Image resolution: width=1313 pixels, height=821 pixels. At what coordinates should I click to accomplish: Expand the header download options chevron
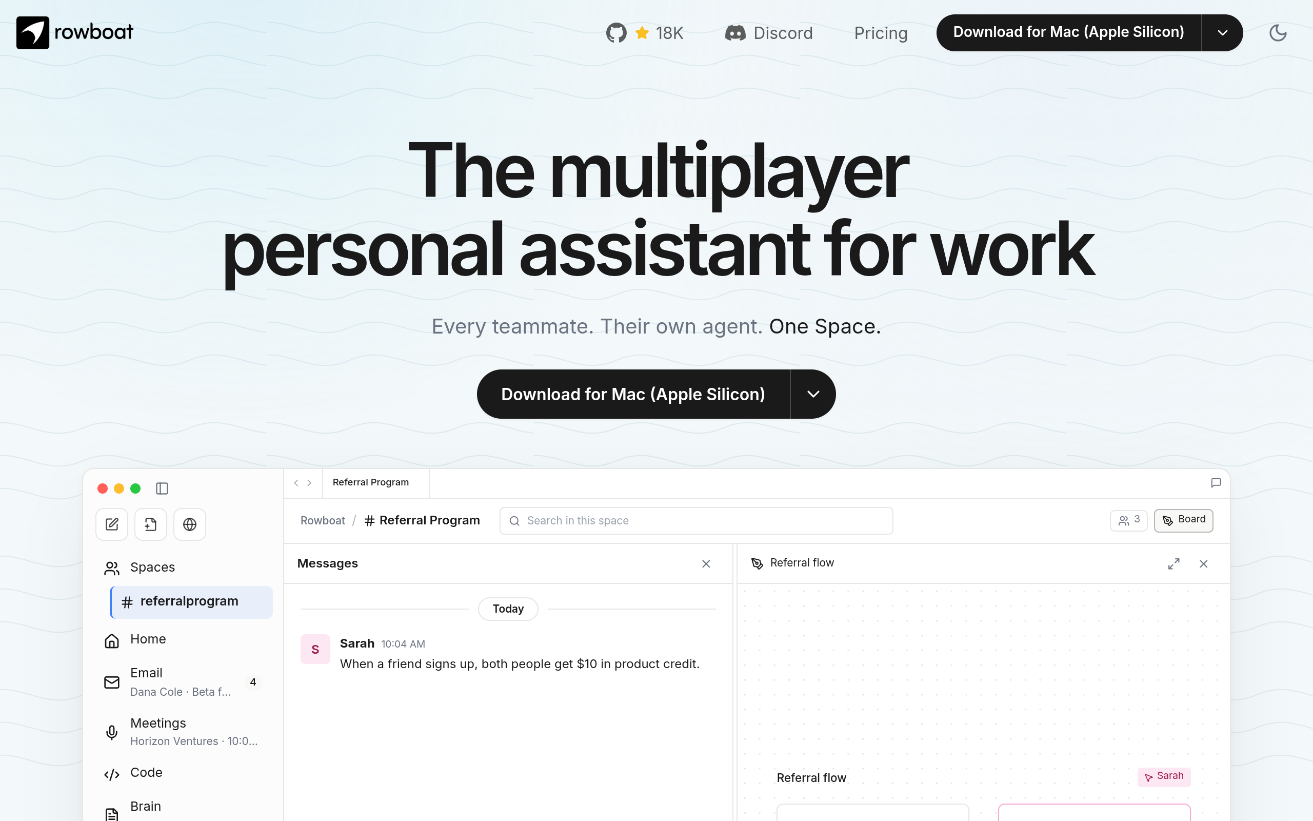tap(1222, 32)
